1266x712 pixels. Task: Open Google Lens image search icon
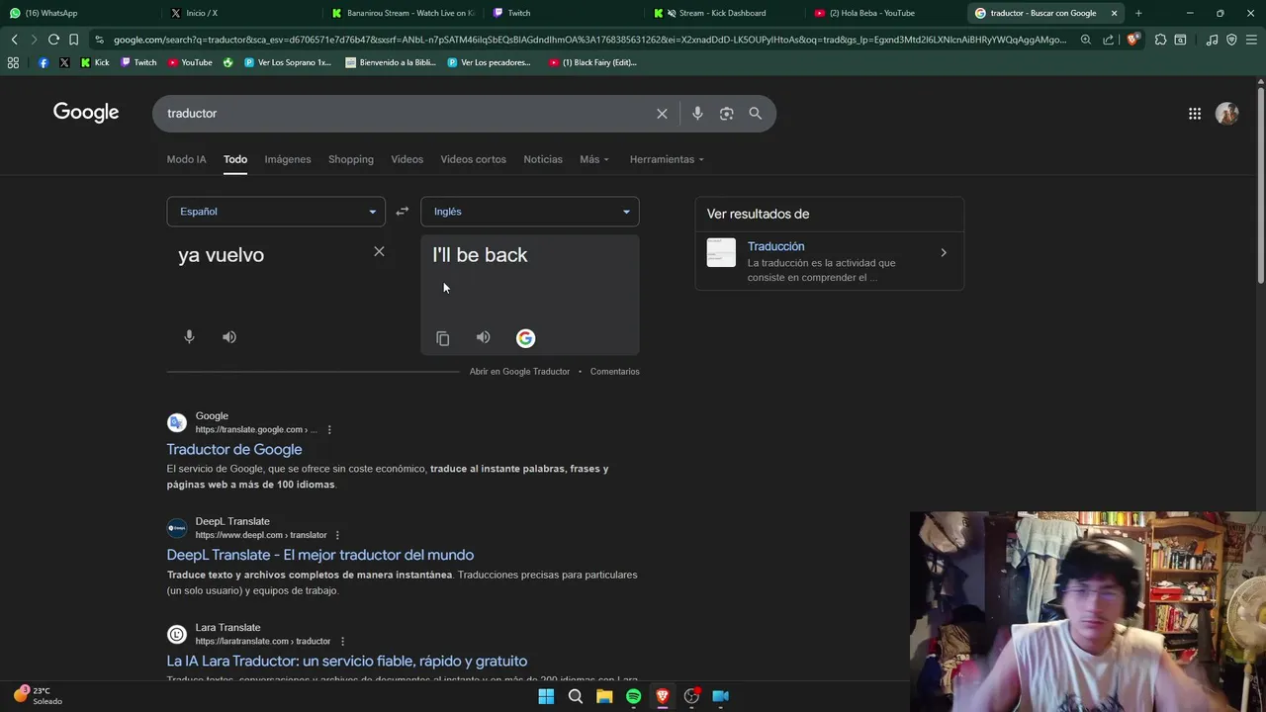(x=726, y=114)
